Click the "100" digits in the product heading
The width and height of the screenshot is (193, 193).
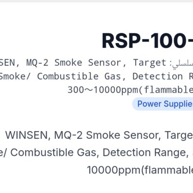click(168, 41)
